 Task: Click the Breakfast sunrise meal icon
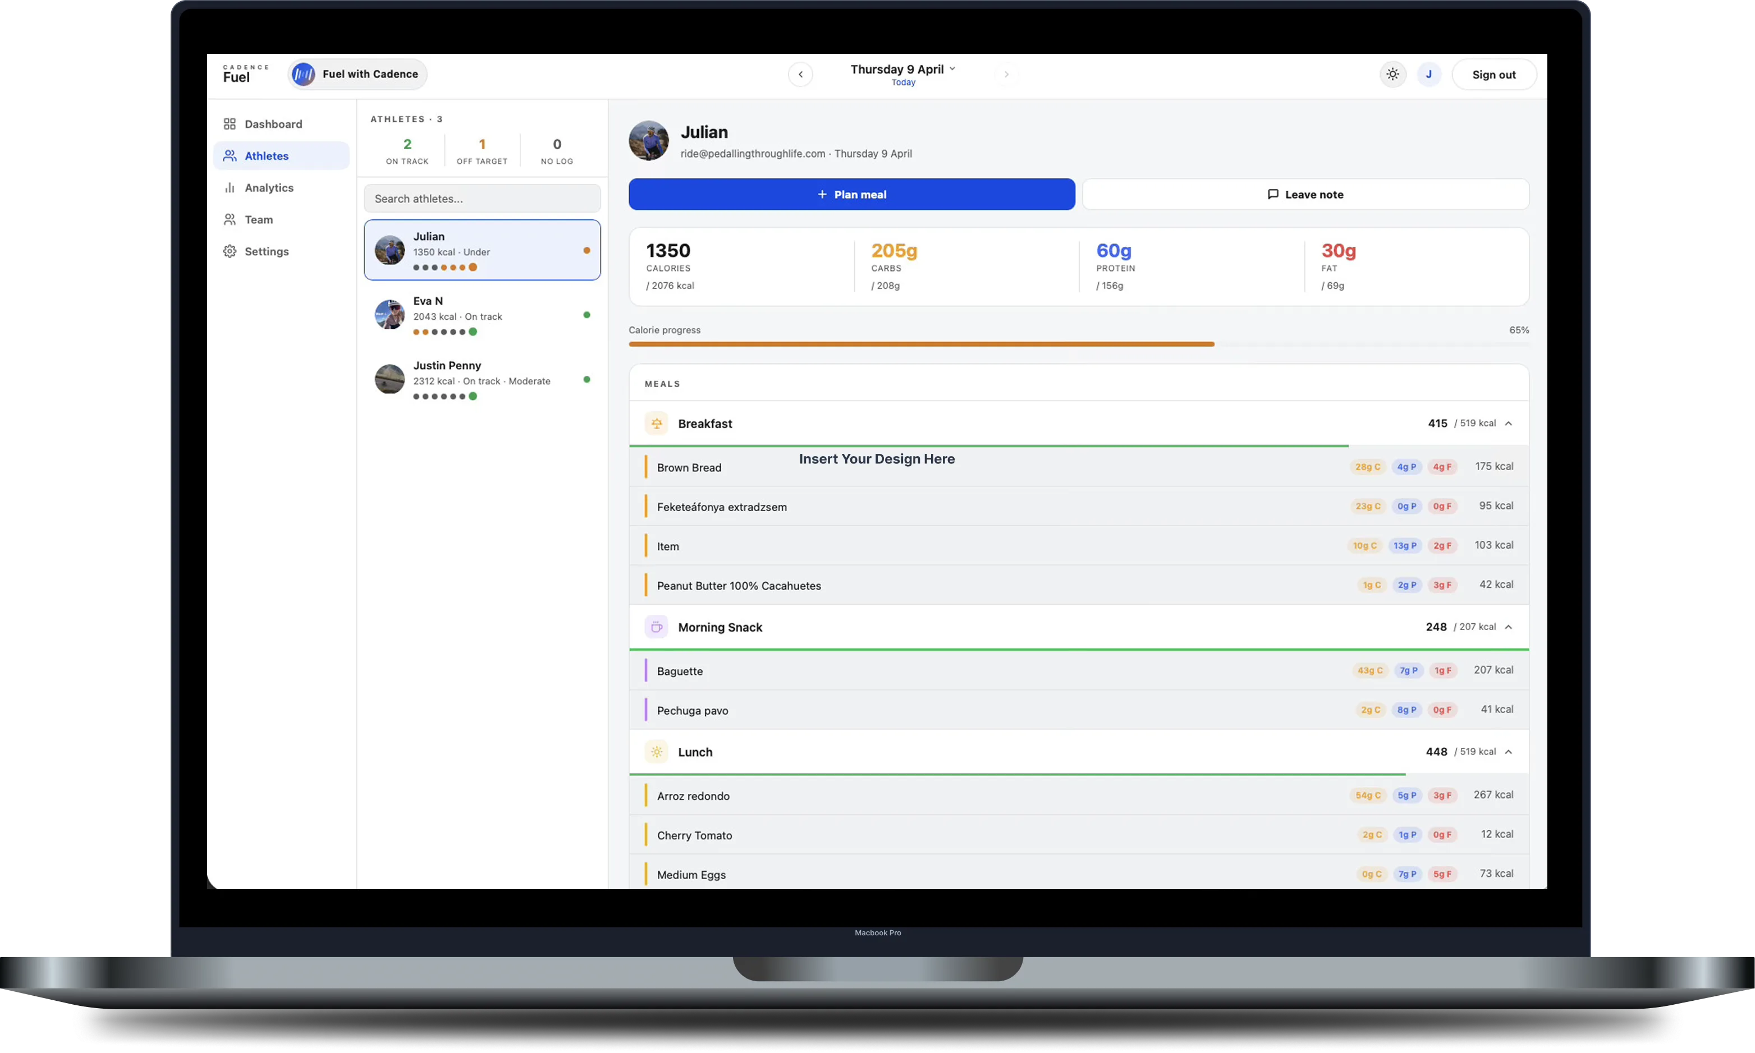(656, 423)
